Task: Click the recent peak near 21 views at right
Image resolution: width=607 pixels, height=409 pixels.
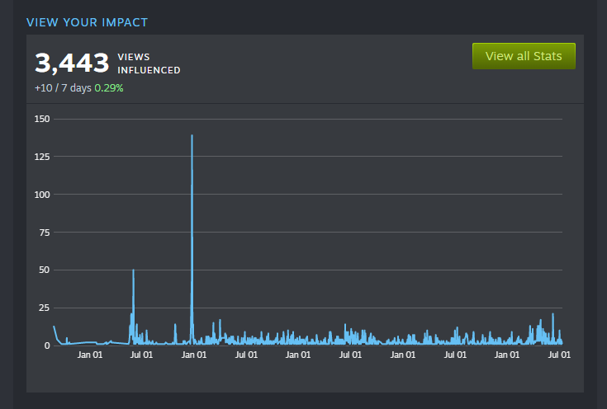Action: [552, 314]
